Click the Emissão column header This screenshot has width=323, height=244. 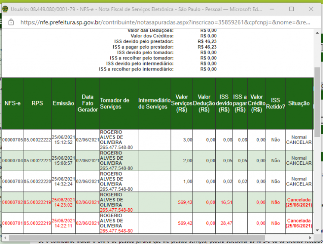pos(63,103)
